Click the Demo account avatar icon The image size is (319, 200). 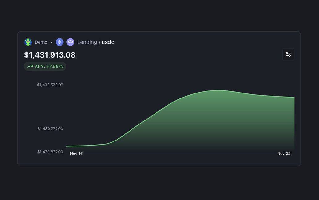pyautogui.click(x=28, y=42)
